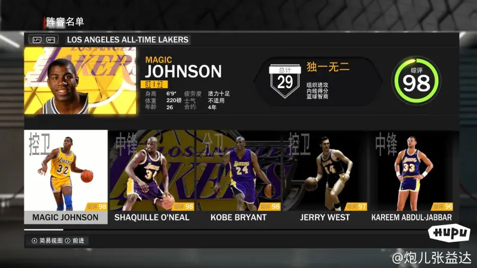477x268 pixels.
Task: Click the 98 rating badge on Kobe Bryant card
Action: click(x=270, y=207)
